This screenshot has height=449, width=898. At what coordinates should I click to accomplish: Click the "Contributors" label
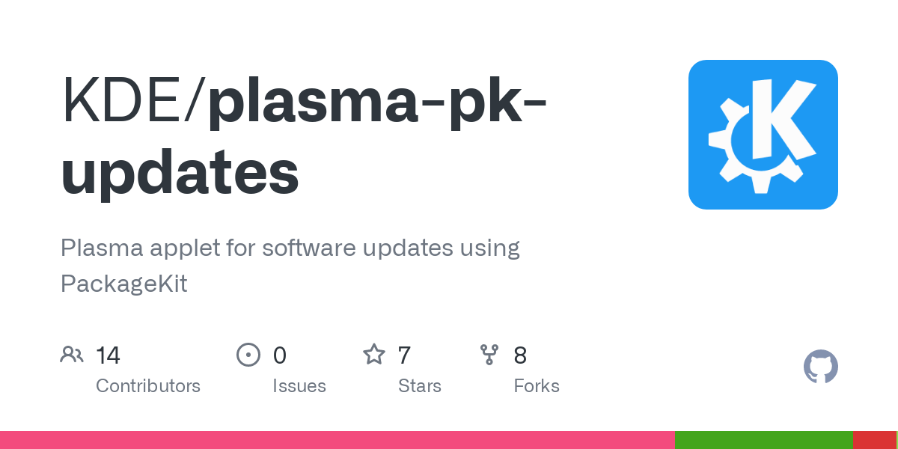(x=147, y=386)
